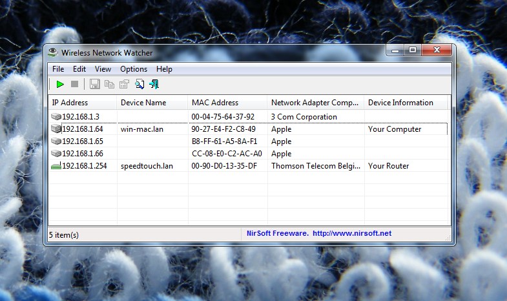Click MAC address 00-04-75-64-37-92
507x301 pixels.
click(223, 117)
